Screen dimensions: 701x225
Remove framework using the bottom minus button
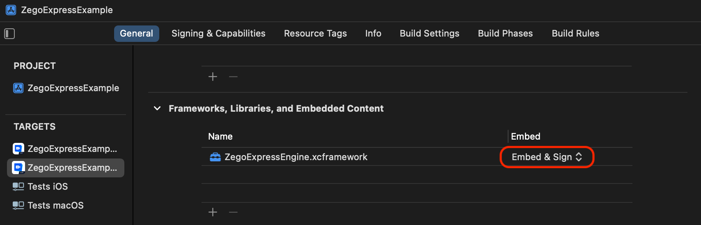click(233, 212)
